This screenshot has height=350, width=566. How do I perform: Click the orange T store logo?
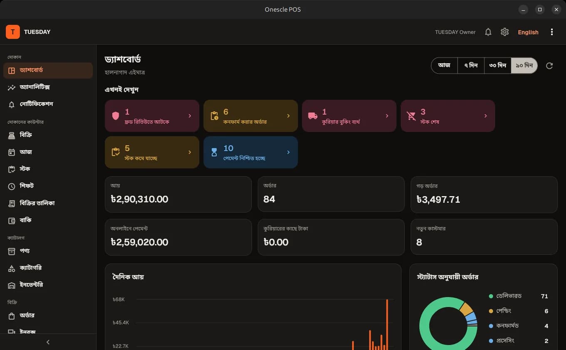coord(13,32)
